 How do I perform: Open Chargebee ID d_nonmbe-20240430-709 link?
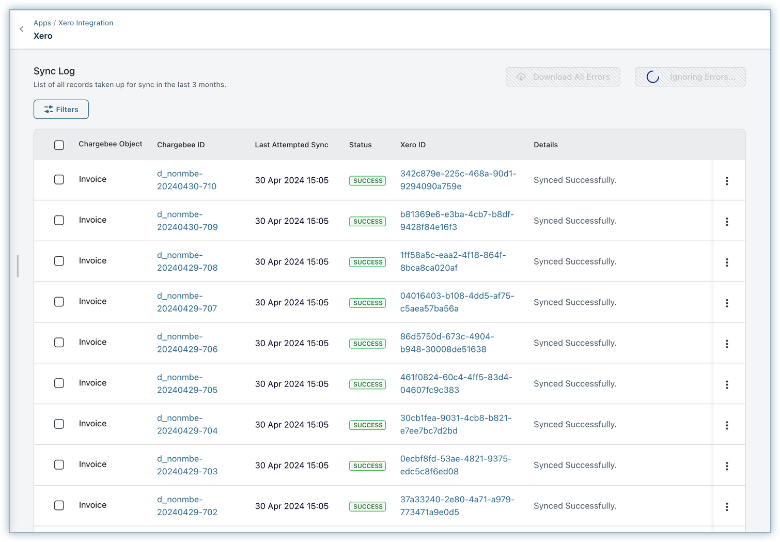tap(187, 221)
